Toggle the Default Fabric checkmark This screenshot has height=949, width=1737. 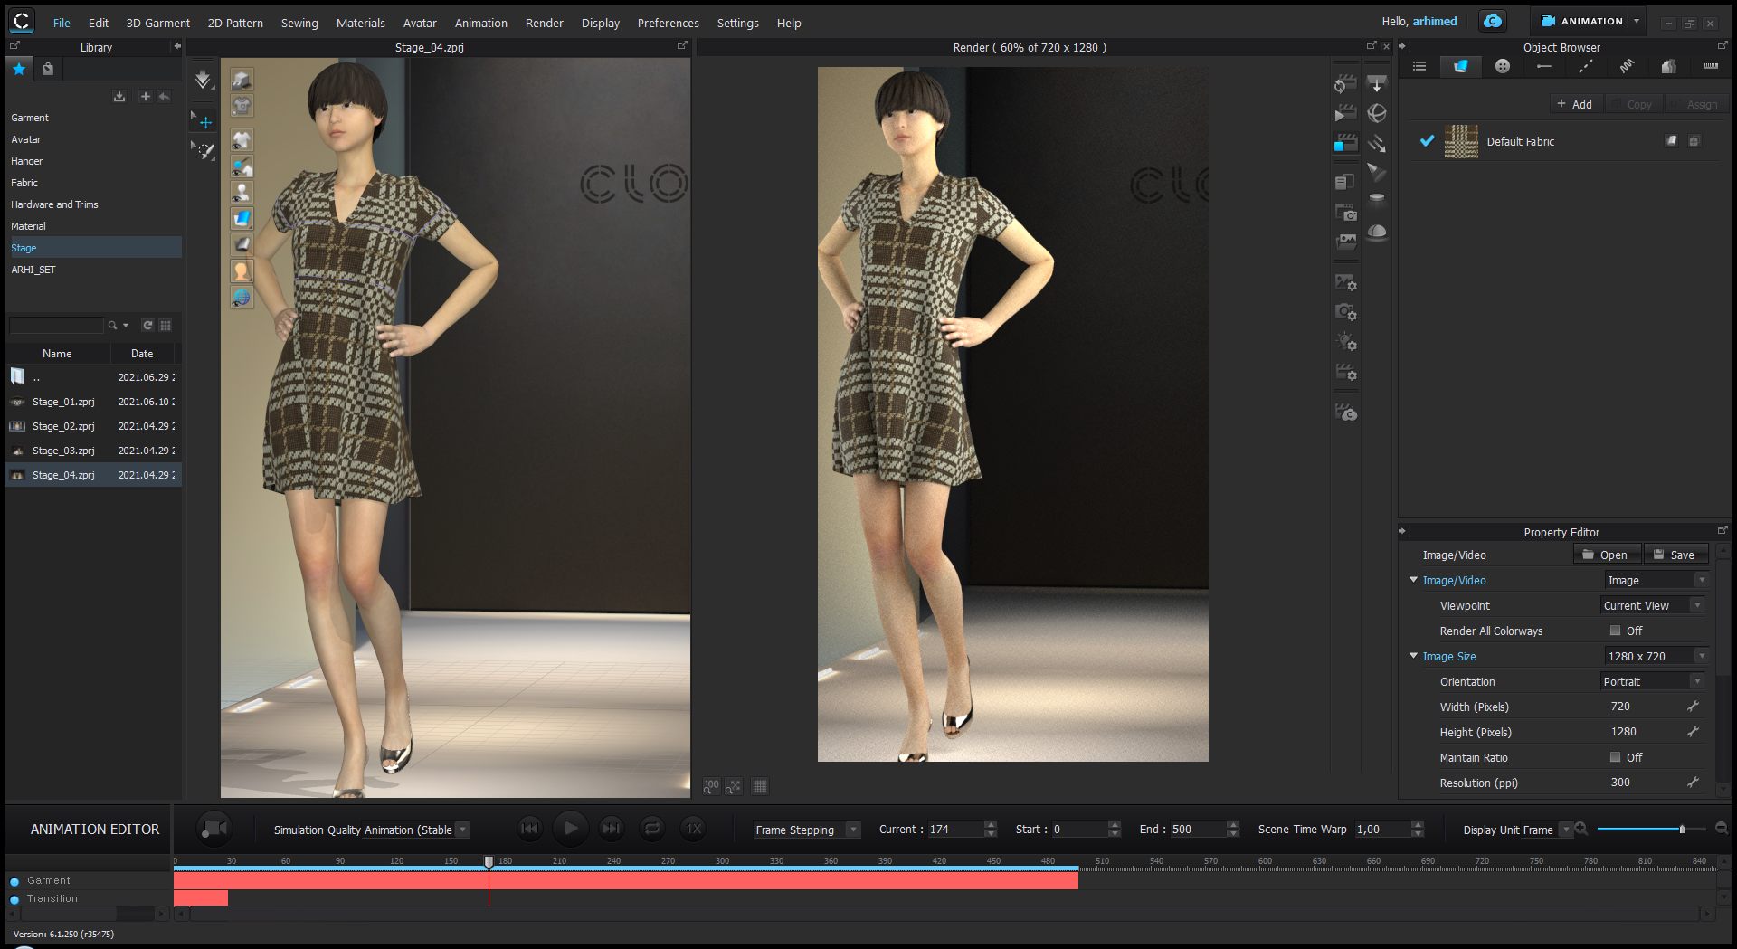pos(1427,141)
